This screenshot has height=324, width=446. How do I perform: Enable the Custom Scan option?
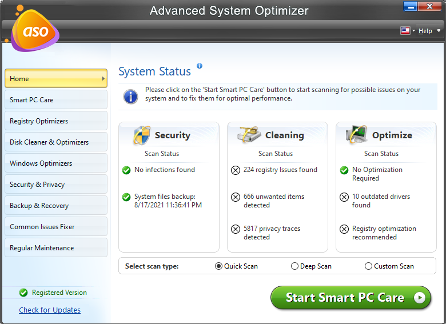pyautogui.click(x=368, y=266)
